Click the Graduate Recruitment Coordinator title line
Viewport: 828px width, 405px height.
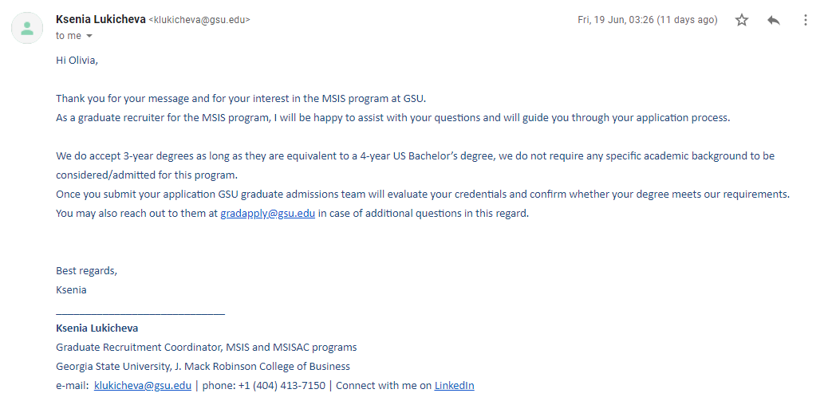coord(207,348)
